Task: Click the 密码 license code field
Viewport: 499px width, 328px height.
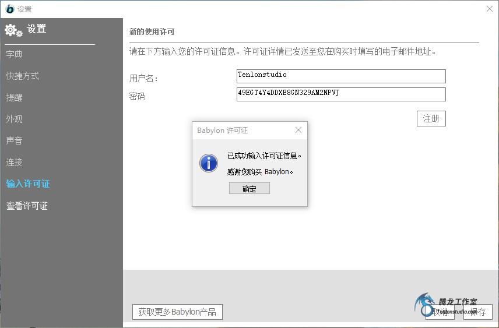Action: pos(341,94)
